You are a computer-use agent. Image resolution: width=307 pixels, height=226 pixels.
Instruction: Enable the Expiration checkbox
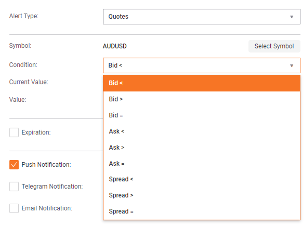tap(14, 132)
